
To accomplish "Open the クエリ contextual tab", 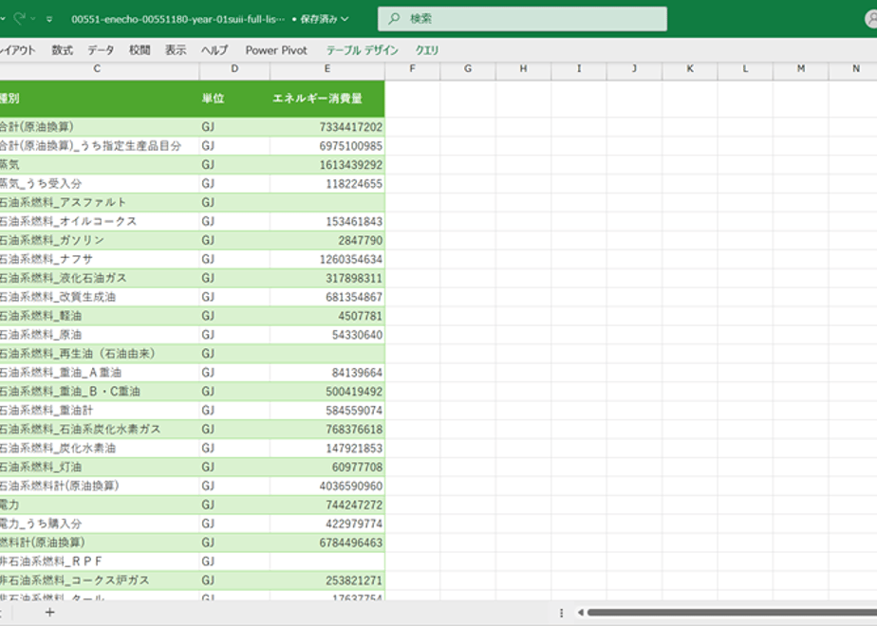I will click(x=427, y=50).
